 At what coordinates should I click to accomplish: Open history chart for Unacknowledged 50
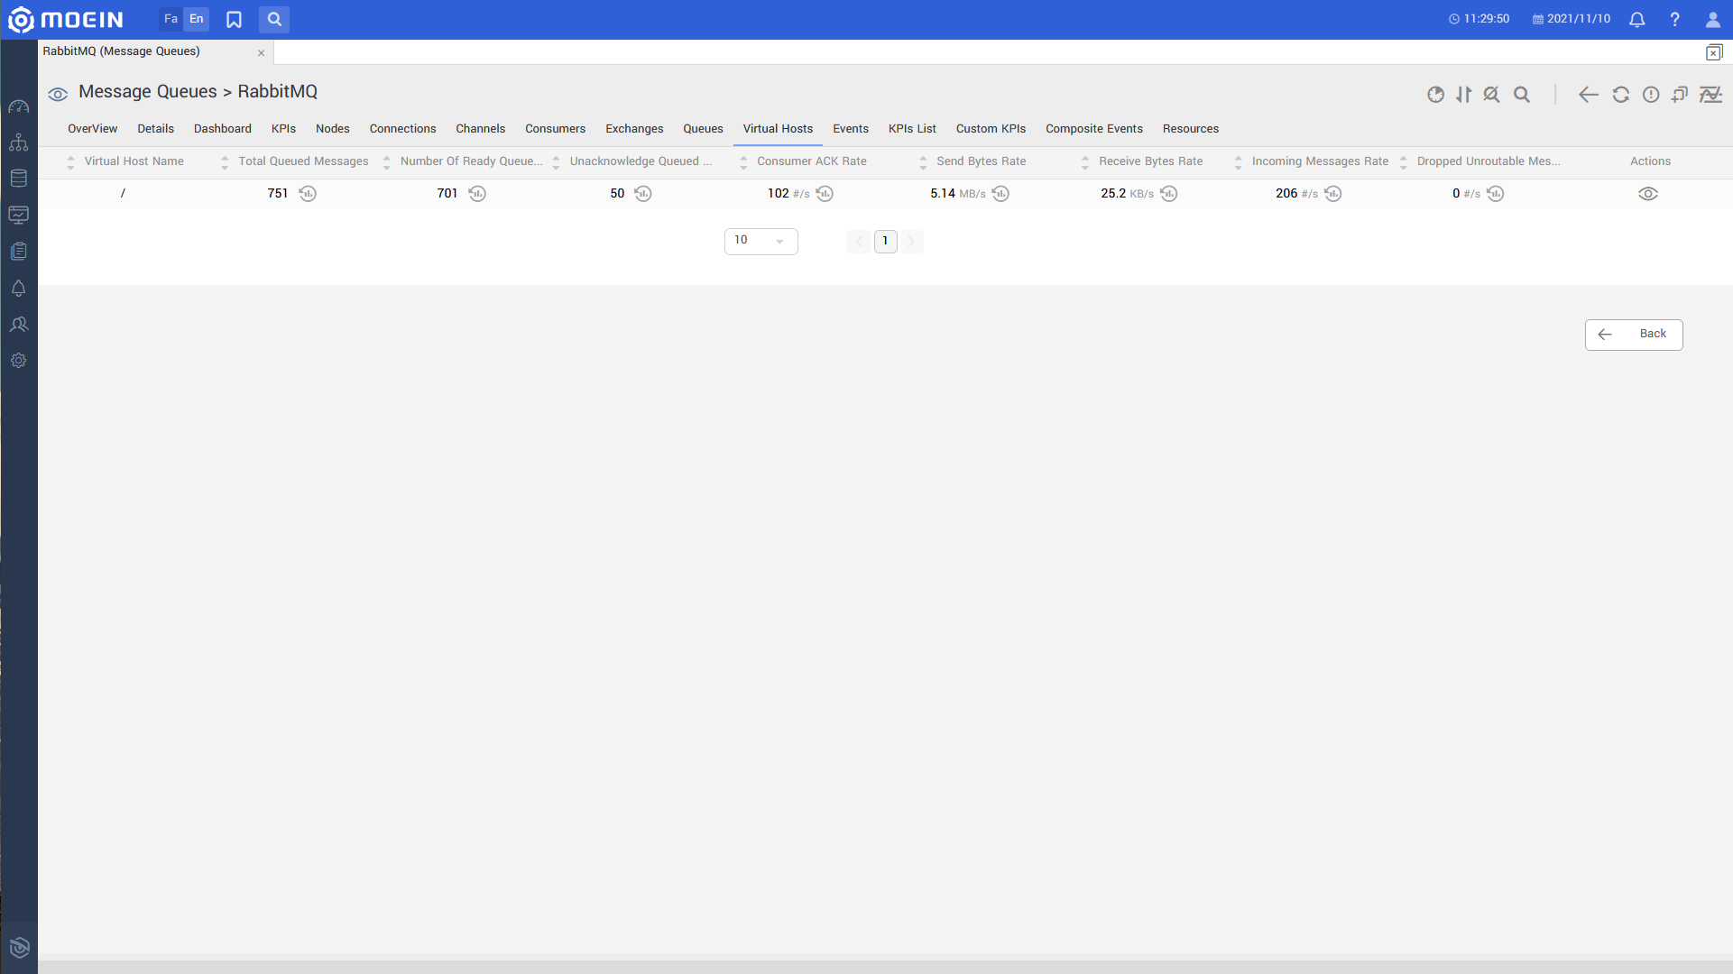pyautogui.click(x=643, y=194)
